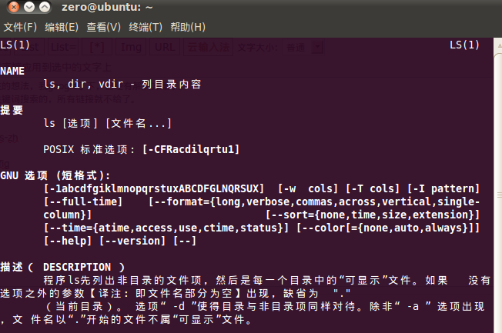Click the window title zero@ubuntu: ~
502x333 pixels.
[x=107, y=7]
